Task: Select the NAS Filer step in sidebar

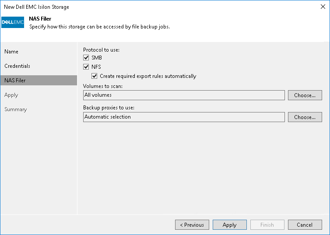Action: 15,81
